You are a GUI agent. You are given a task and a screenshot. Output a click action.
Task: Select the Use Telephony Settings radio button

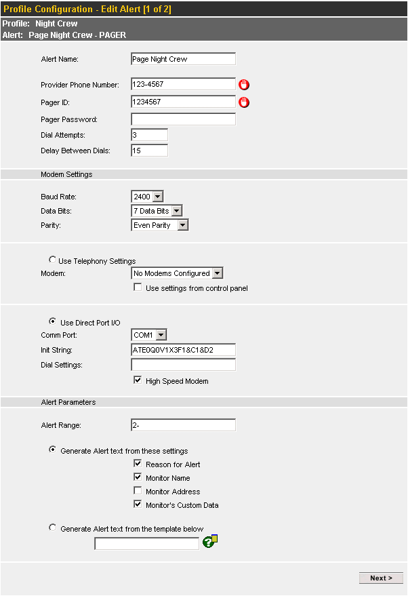click(x=52, y=260)
